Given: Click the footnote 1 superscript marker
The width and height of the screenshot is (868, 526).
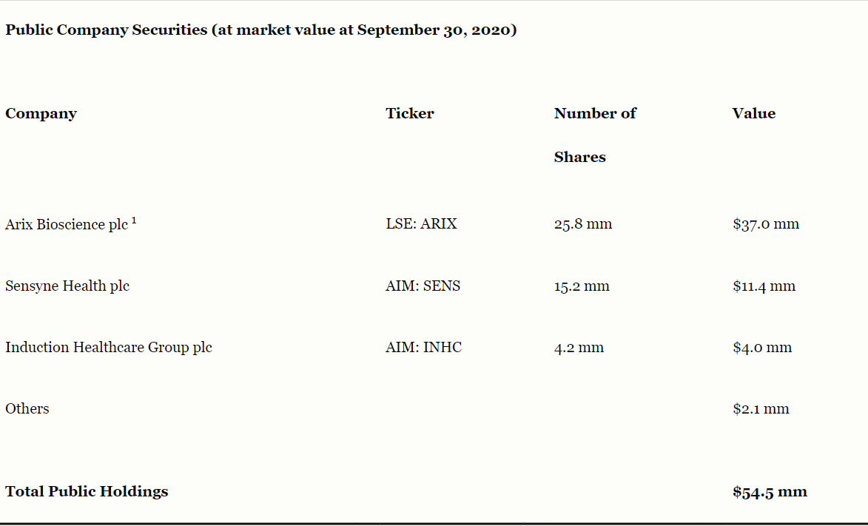Looking at the screenshot, I should [134, 221].
